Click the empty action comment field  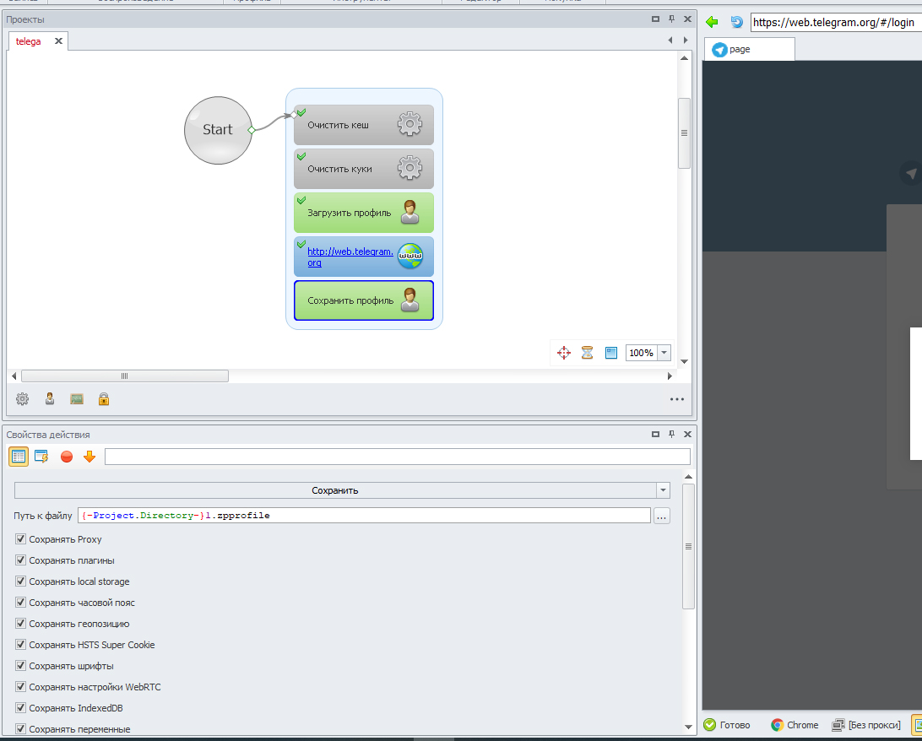point(398,456)
